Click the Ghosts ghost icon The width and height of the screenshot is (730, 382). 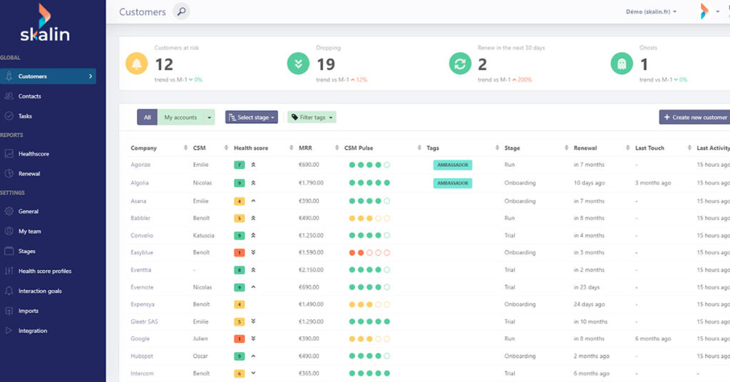622,64
